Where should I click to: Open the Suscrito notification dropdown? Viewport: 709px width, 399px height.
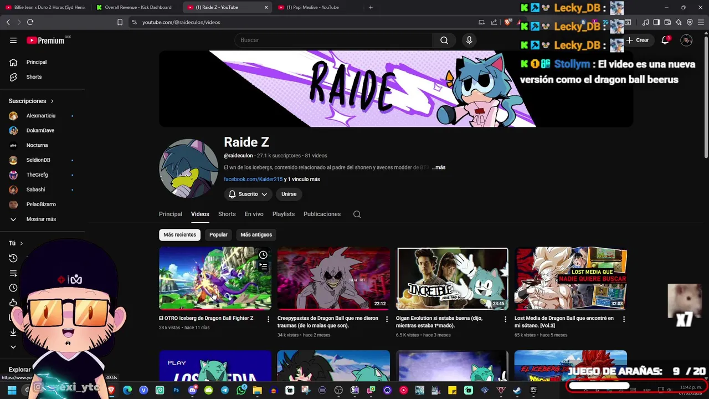[x=248, y=194]
